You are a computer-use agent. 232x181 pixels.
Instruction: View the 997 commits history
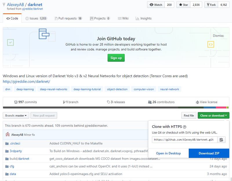click(26, 102)
